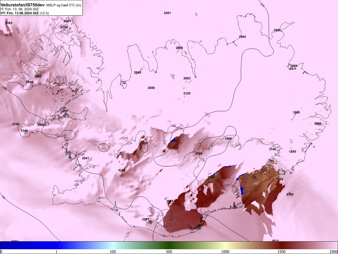Click the 2063 value label

pos(138,72)
